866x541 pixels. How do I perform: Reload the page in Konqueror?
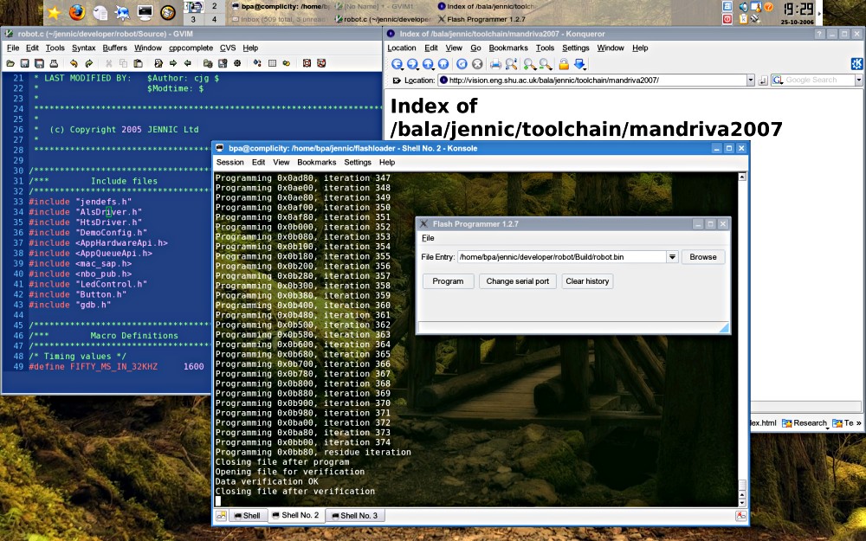(x=462, y=64)
